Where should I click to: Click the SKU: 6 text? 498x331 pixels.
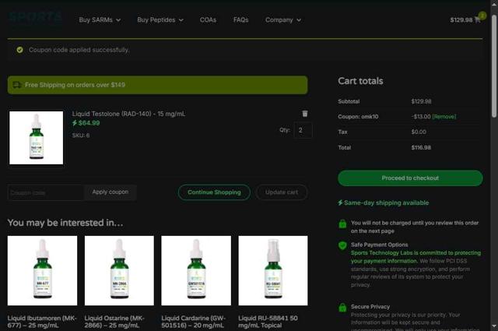(x=81, y=136)
